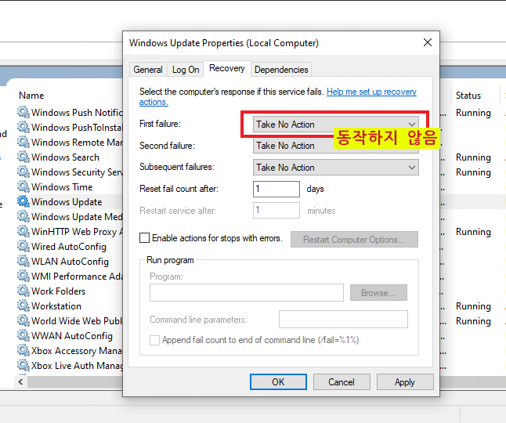Click the Program path input field
Screen dimensions: 506x423
click(247, 293)
